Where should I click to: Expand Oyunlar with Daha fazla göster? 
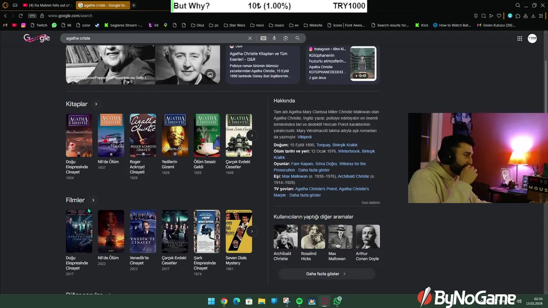(314, 170)
